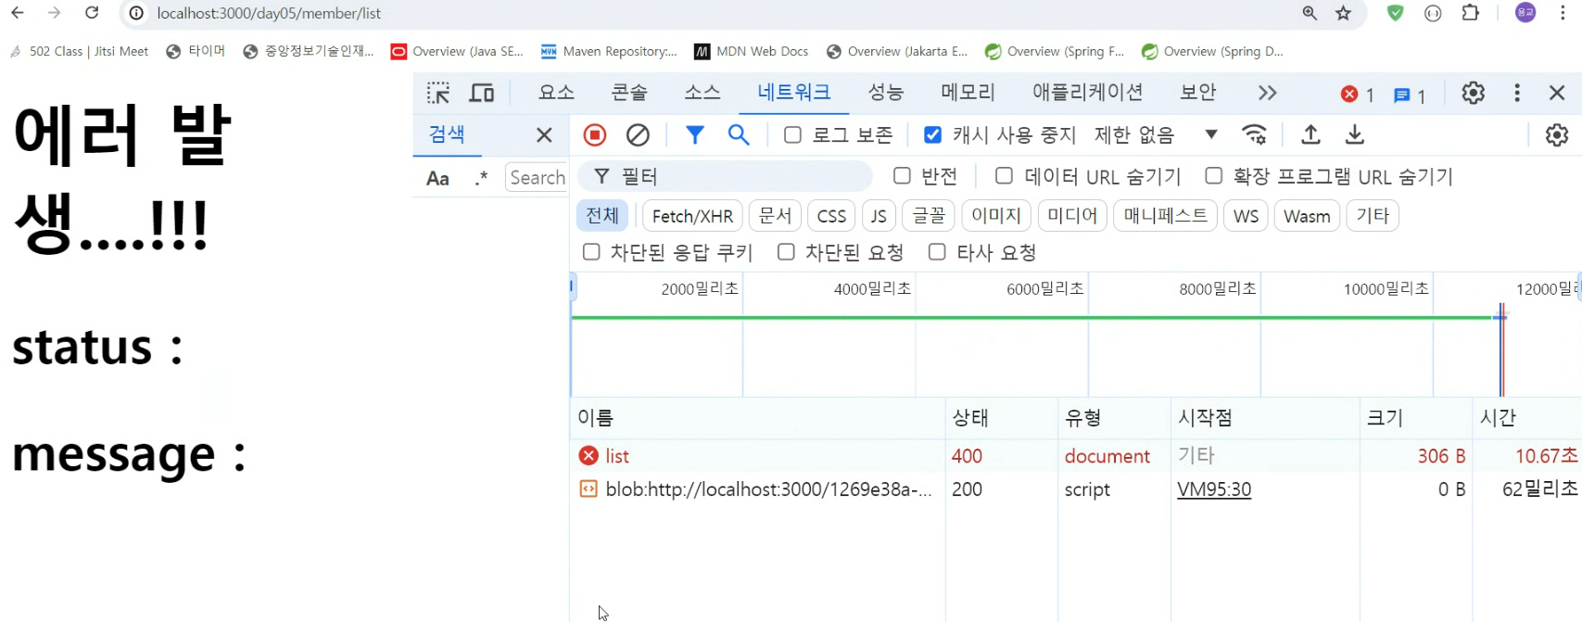The width and height of the screenshot is (1582, 622).
Task: Switch to the 콘솔 tab
Action: coord(629,92)
